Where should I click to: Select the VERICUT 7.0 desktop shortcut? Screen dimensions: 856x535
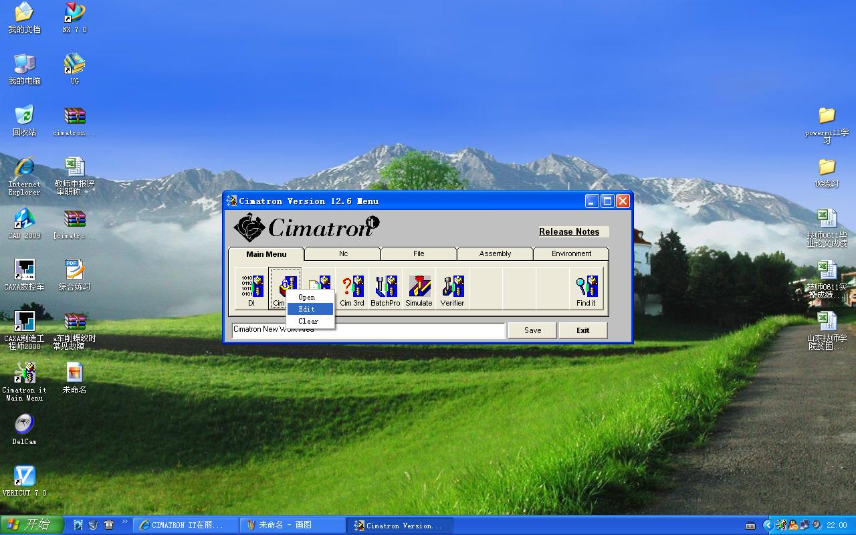pos(24,481)
